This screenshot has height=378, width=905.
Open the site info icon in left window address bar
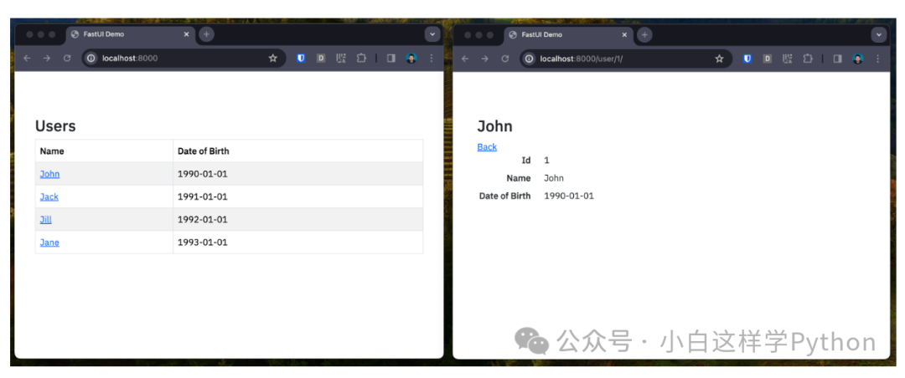(x=91, y=59)
